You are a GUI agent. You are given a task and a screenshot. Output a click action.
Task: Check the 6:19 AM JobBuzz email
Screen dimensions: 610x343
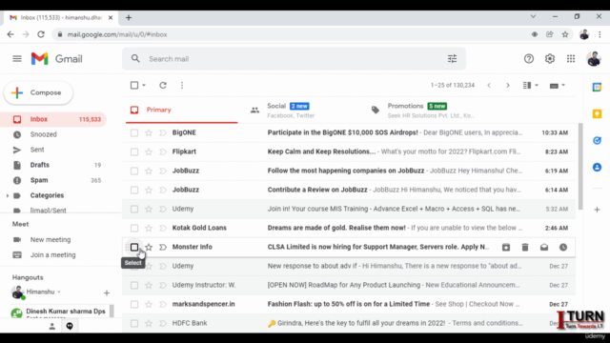134,171
